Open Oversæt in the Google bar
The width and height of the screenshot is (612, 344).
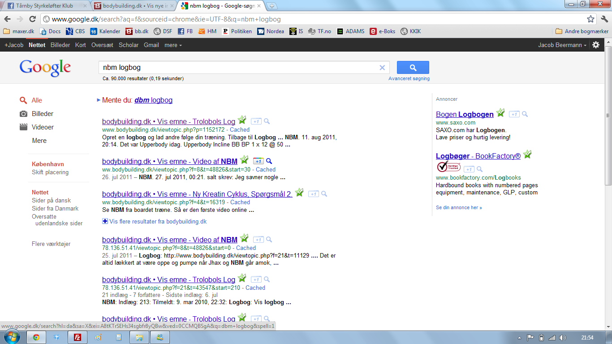point(103,45)
